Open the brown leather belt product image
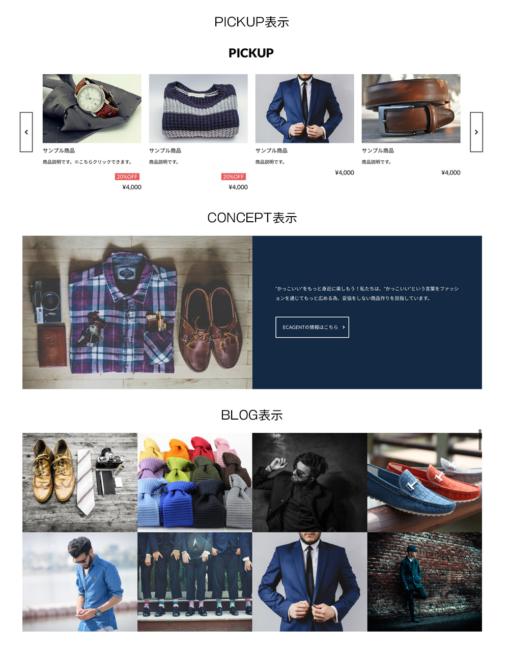The image size is (509, 651). 411,108
